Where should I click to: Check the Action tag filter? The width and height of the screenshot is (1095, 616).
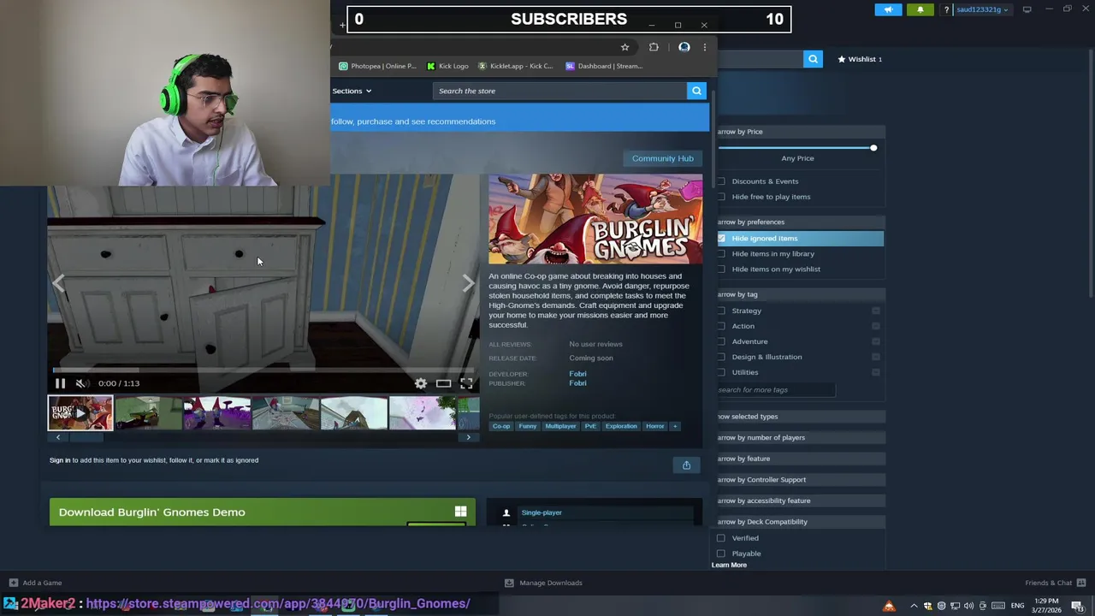721,326
